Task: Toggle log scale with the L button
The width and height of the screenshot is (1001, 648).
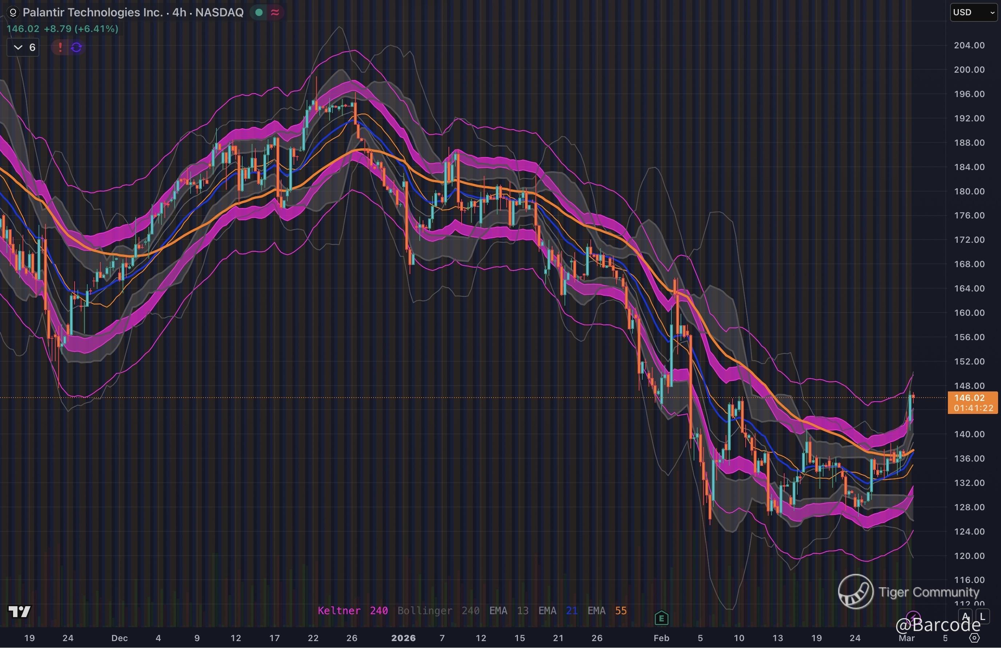Action: 982,617
